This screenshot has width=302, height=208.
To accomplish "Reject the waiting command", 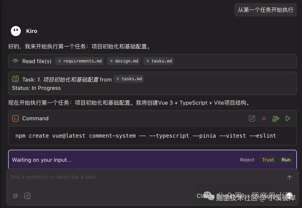I will click(x=247, y=160).
